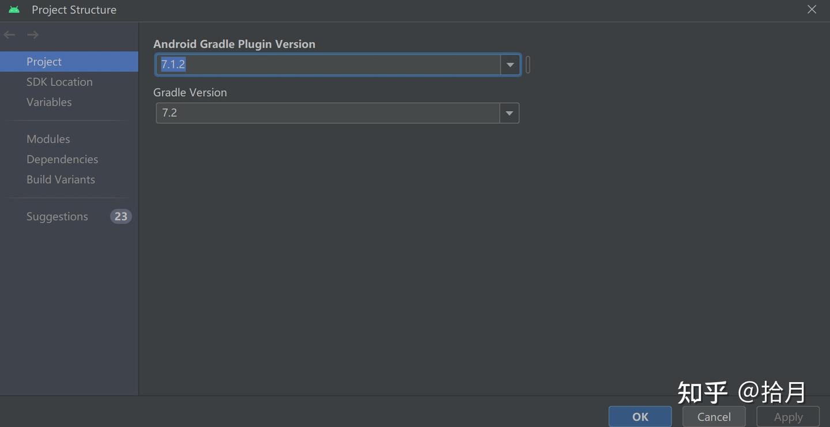Click the Gradle version field showing 7.2
Screen dimensions: 830x427
coord(327,113)
